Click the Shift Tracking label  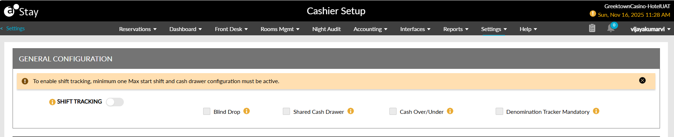click(79, 102)
